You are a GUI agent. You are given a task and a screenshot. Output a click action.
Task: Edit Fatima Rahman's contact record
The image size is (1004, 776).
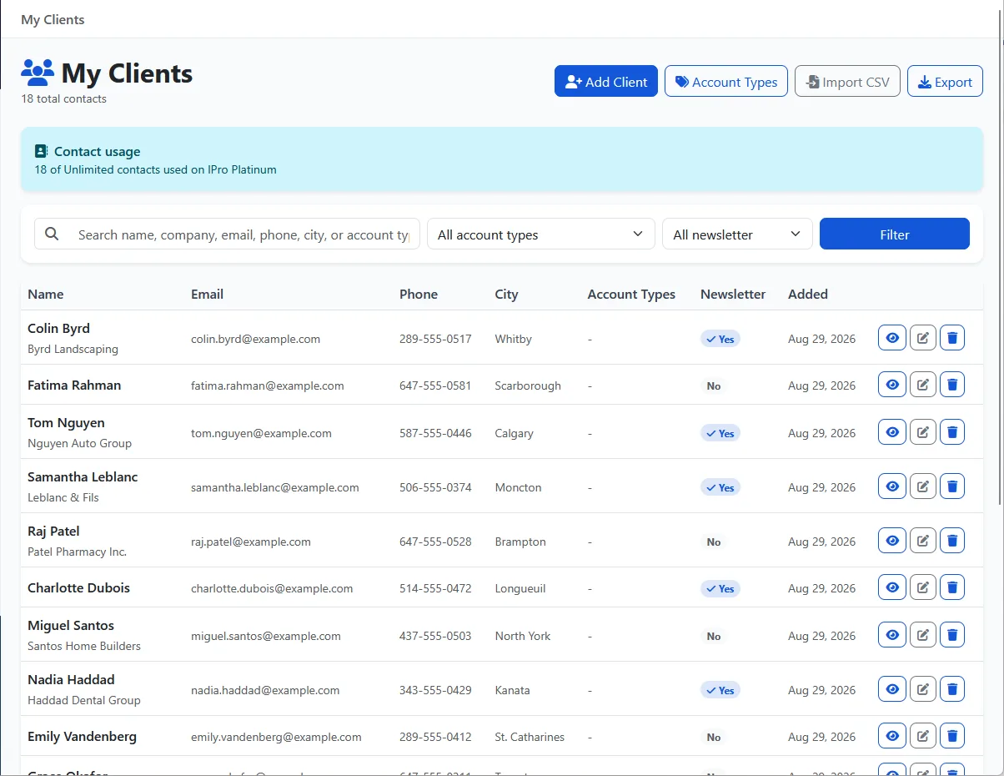coord(923,385)
